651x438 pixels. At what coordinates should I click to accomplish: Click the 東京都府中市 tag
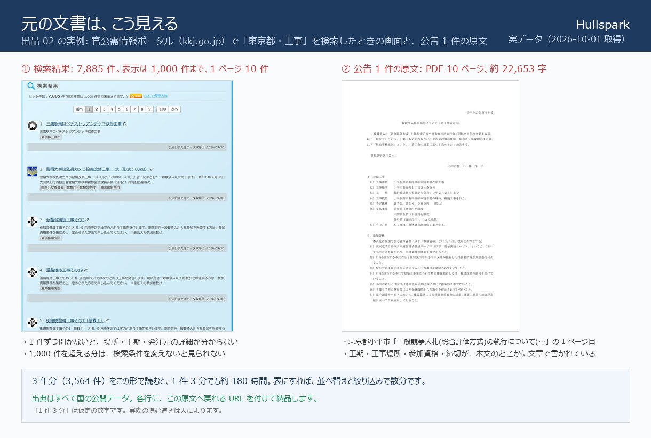(110, 188)
